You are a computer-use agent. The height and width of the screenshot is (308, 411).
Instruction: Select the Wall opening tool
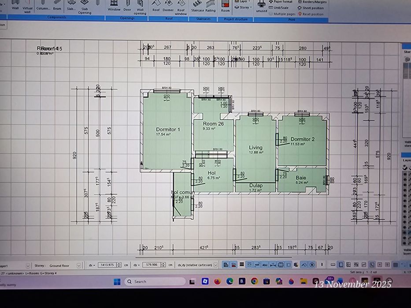[140, 7]
